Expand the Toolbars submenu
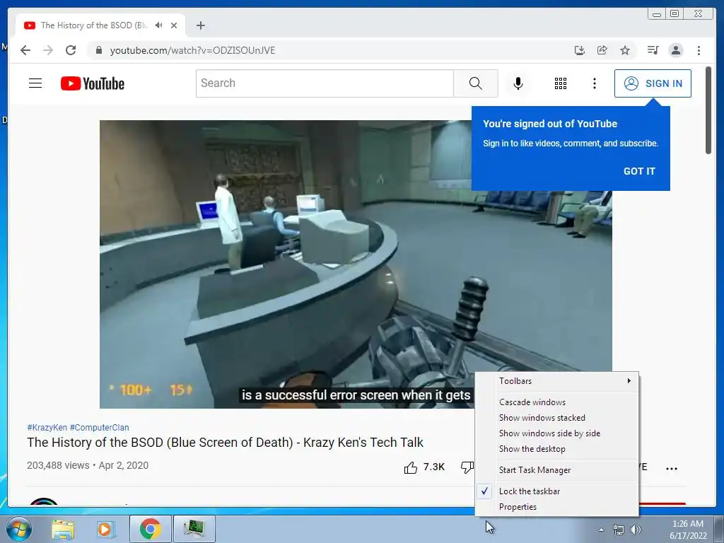The width and height of the screenshot is (724, 543). 557,381
